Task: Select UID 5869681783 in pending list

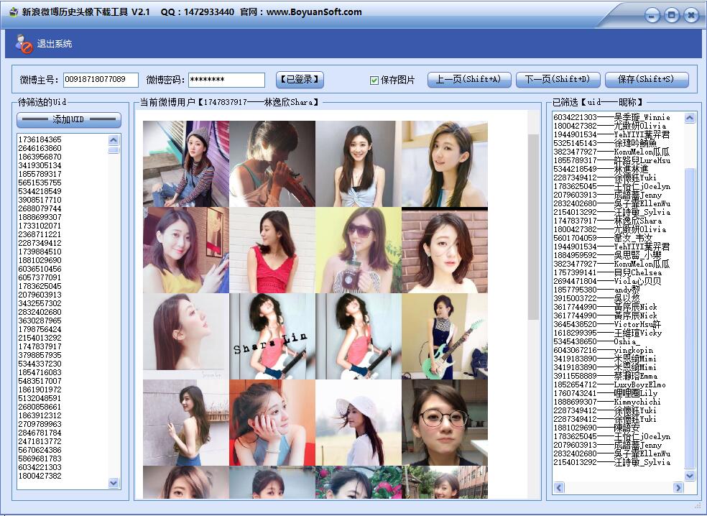Action: coord(40,459)
